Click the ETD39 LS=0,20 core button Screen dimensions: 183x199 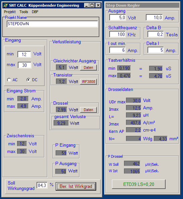pos(139,184)
